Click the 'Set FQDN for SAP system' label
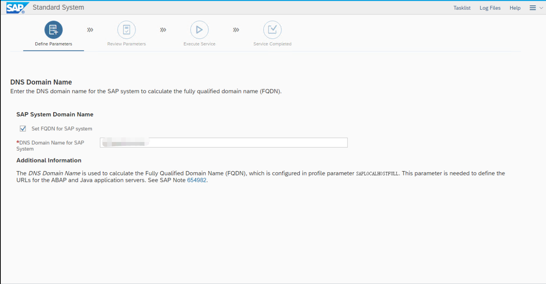 pyautogui.click(x=62, y=129)
